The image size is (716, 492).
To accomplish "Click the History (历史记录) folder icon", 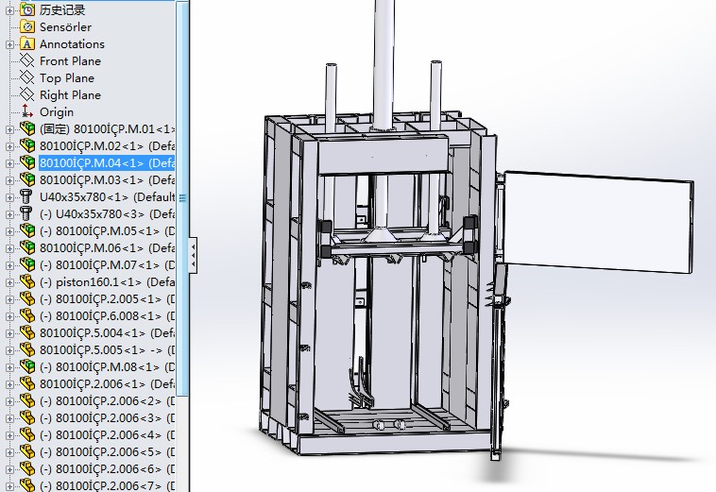I will pos(27,9).
